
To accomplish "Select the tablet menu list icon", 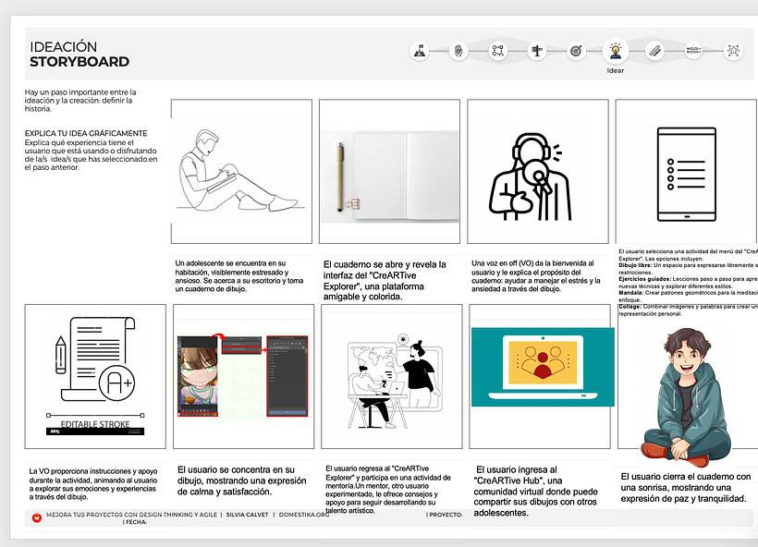I will click(687, 175).
